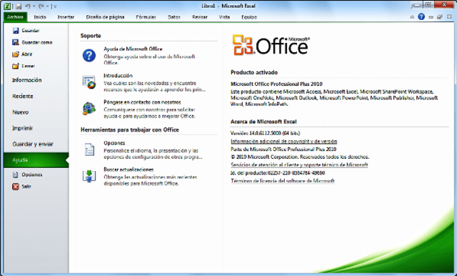Click the version text 14.0.6112.5000
The width and height of the screenshot is (457, 276).
(265, 133)
